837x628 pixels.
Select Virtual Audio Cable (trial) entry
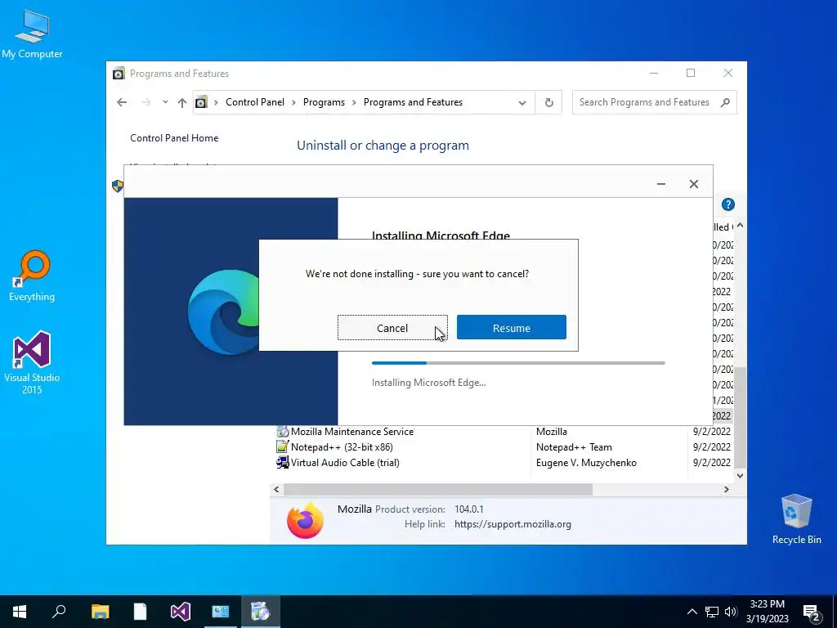[x=502, y=463]
